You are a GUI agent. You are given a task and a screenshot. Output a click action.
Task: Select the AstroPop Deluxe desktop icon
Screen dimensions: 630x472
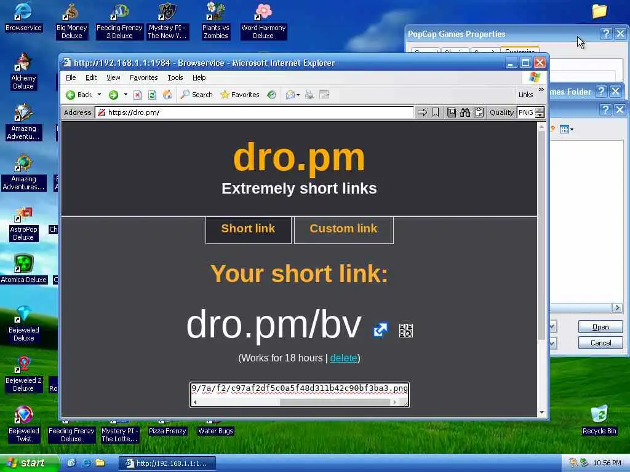[x=23, y=224]
